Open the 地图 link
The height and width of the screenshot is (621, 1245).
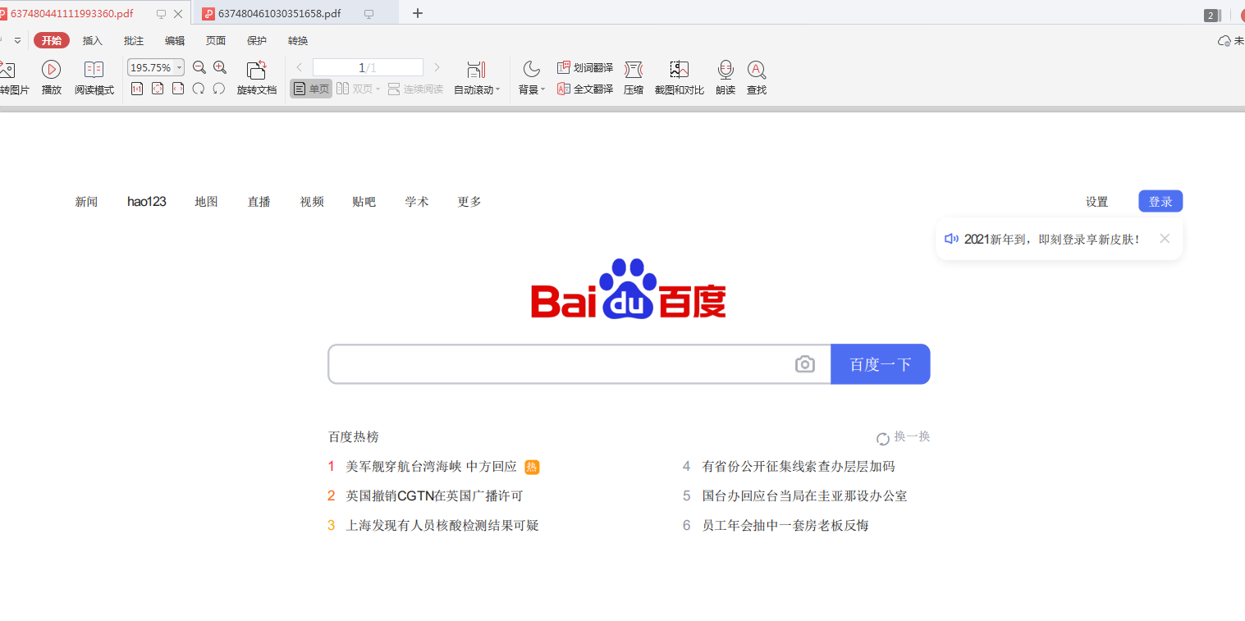pos(206,202)
